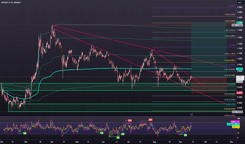
Task: Click the gray 0.7700 price axis label
Action: tap(240, 82)
